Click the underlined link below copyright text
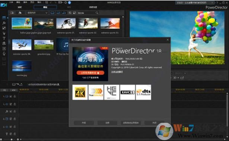229x141 pixels. pyautogui.click(x=117, y=72)
